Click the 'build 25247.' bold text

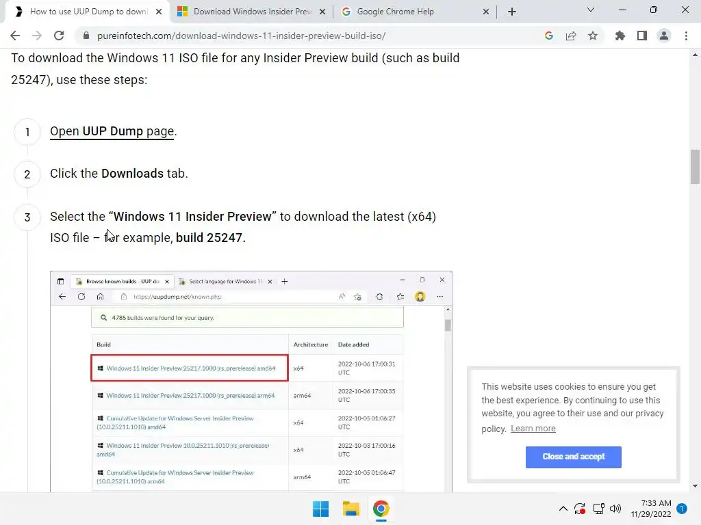(211, 237)
